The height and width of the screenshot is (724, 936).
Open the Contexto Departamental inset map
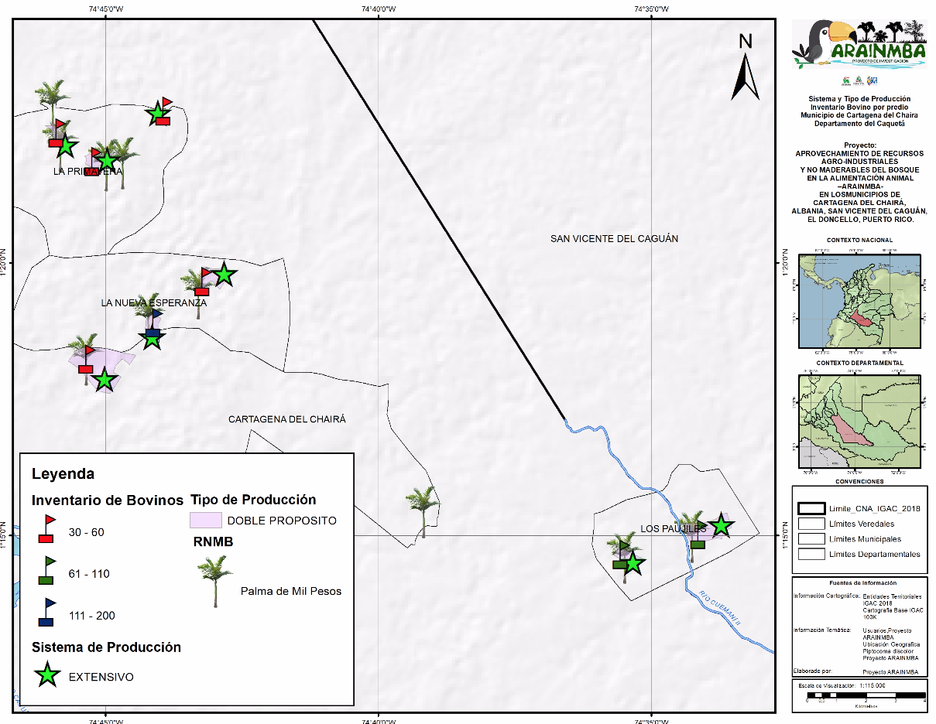[x=859, y=421]
